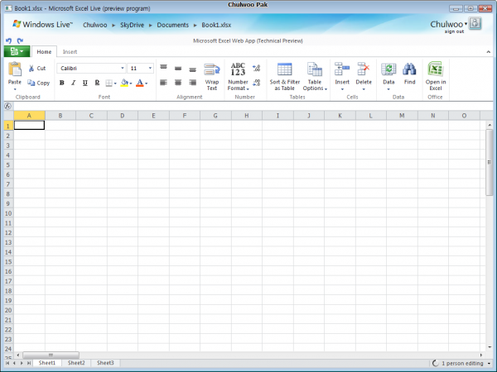Select column C header
Viewport: 497px width, 372px height.
pyautogui.click(x=91, y=116)
